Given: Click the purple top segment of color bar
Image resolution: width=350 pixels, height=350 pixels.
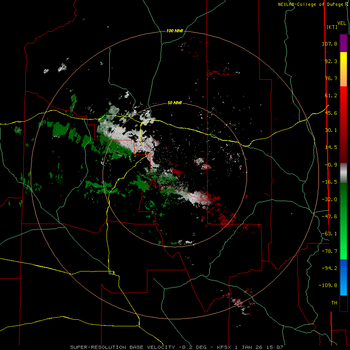Looking at the screenshot, I should click(x=343, y=43).
